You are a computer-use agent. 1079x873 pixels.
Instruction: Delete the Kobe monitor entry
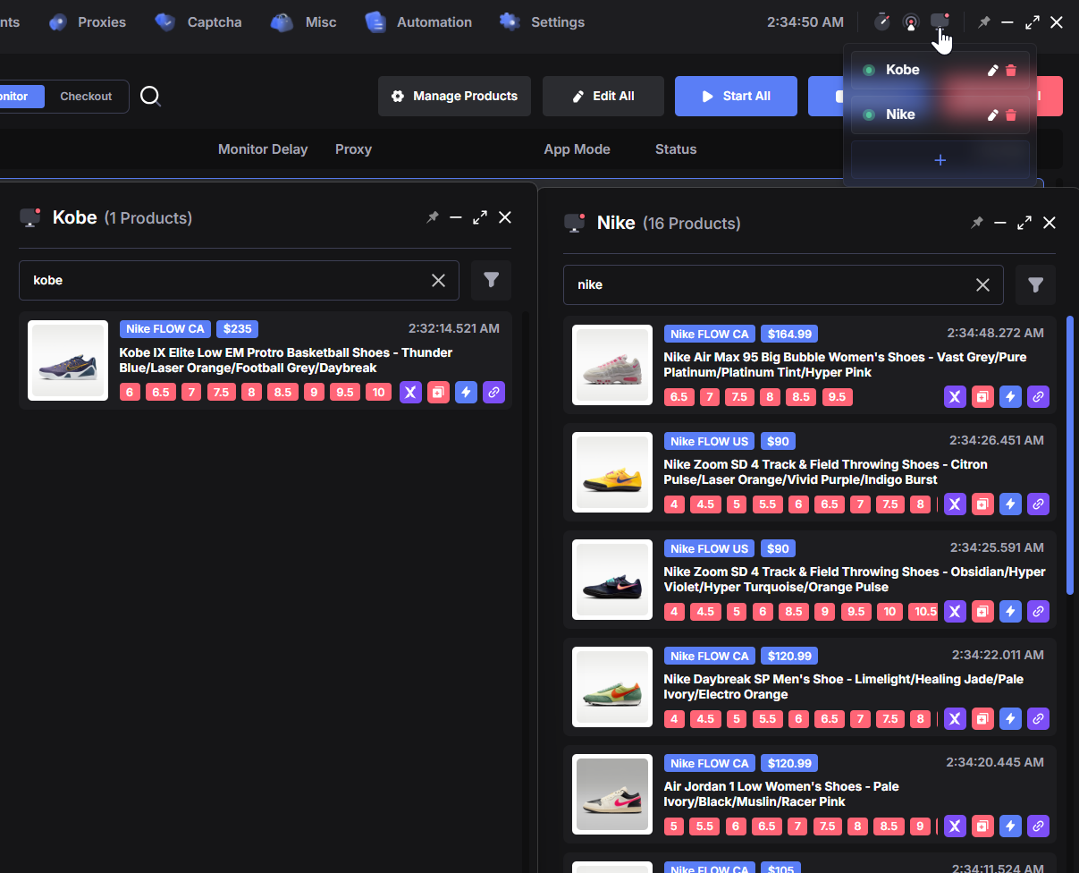click(1011, 70)
